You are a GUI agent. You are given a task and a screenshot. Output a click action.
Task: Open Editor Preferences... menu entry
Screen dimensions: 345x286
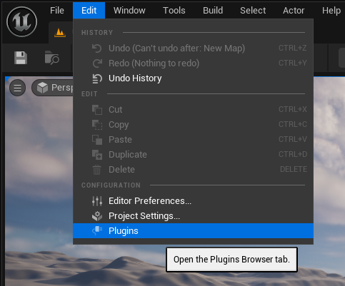(x=193, y=201)
